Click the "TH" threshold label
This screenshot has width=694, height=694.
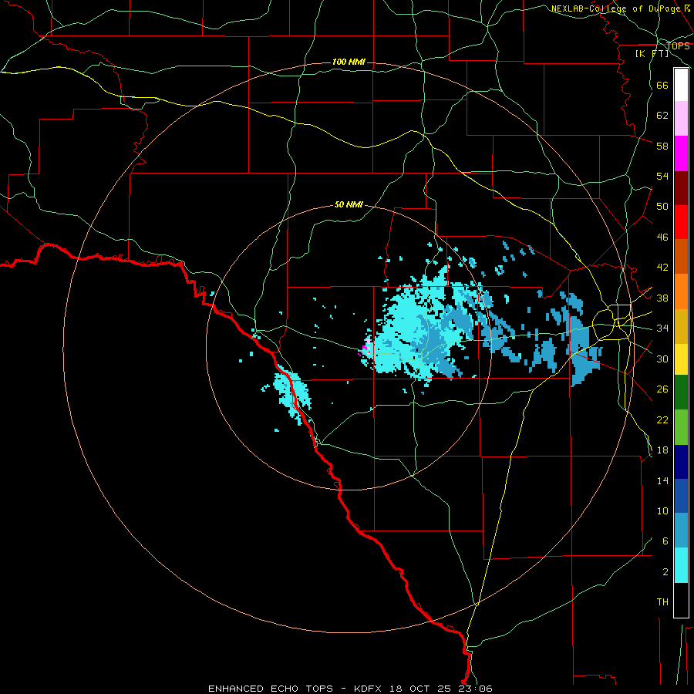coord(662,602)
